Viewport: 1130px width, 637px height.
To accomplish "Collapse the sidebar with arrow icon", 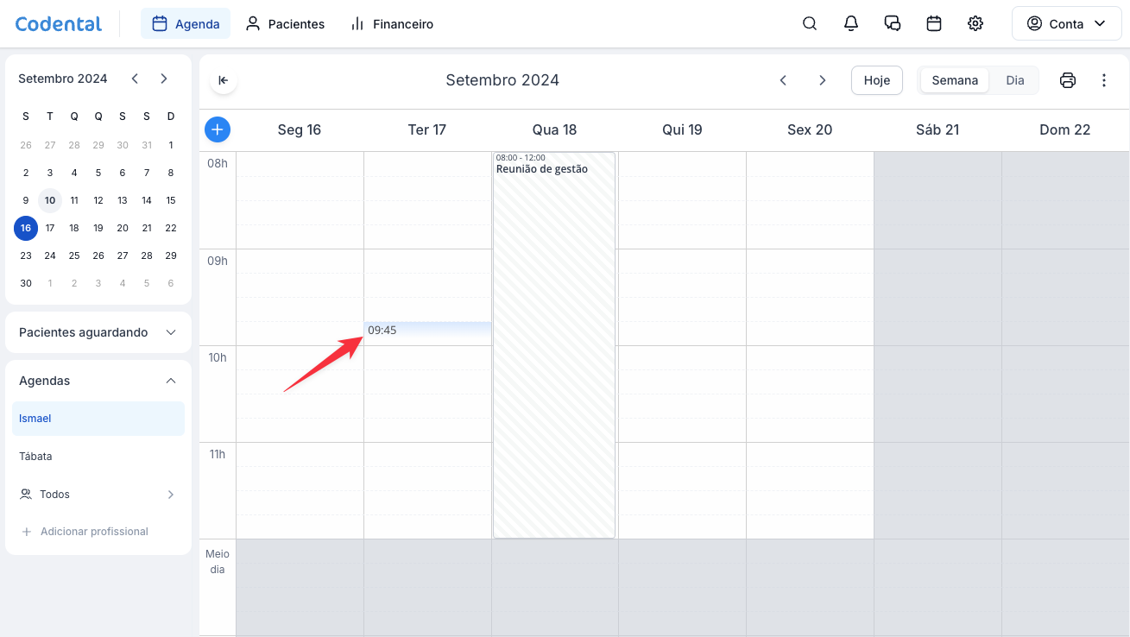I will click(x=223, y=80).
